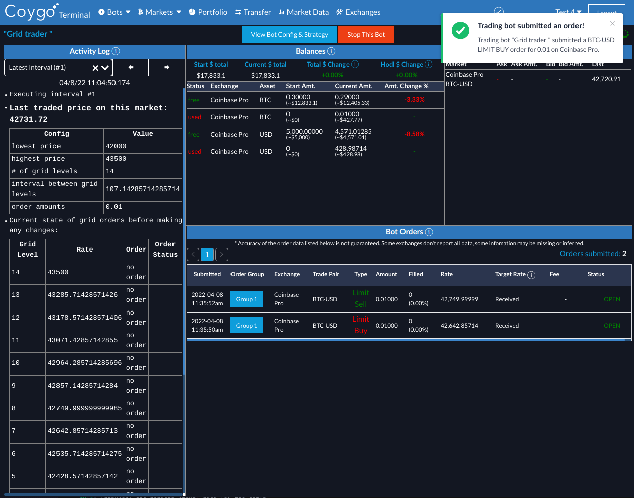Open the Test 4 account dropdown
The image size is (634, 498).
[568, 11]
